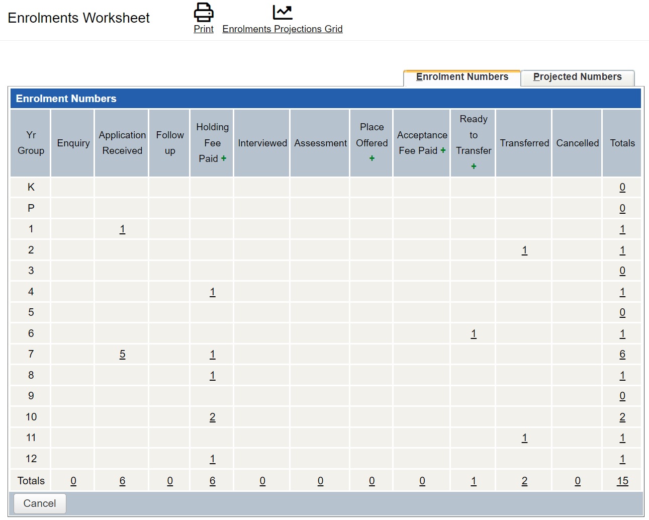Expand the Acceptance Fee Paid column breakdown

[443, 150]
